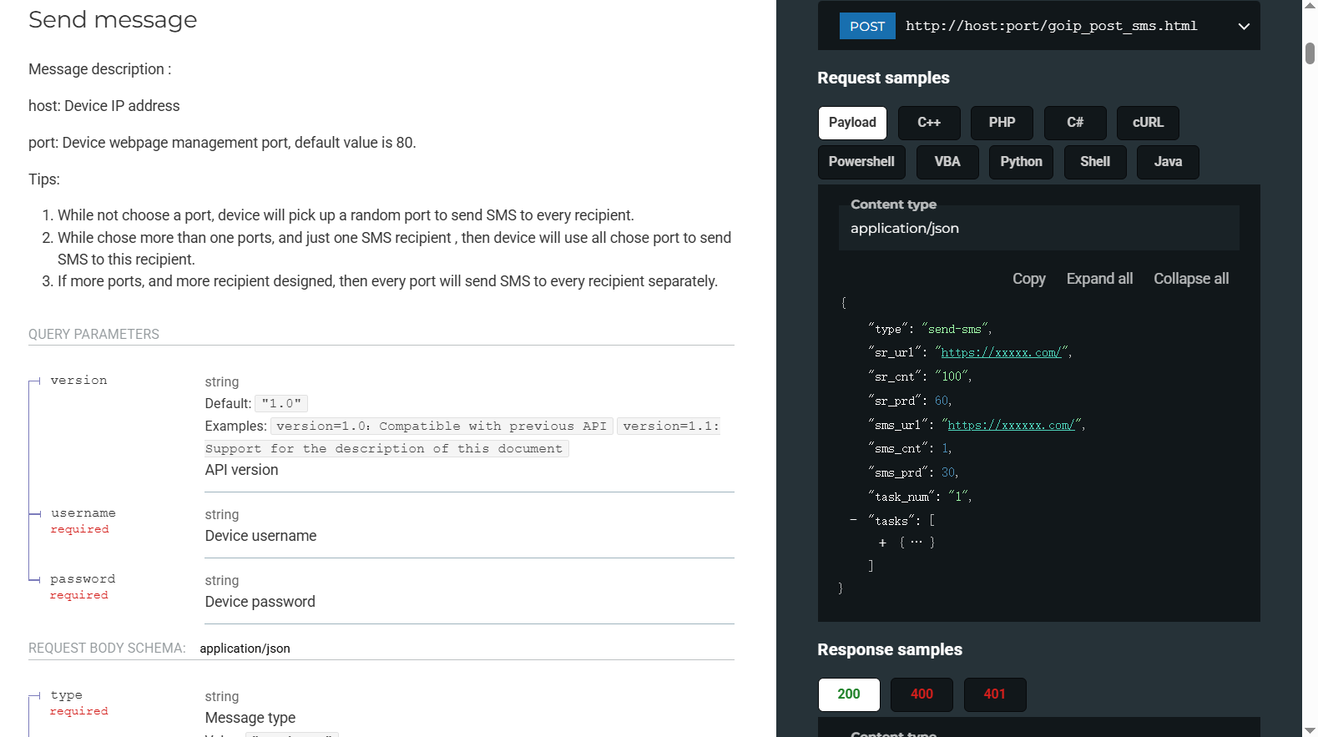Open the PHP request sample tab

coord(1002,123)
